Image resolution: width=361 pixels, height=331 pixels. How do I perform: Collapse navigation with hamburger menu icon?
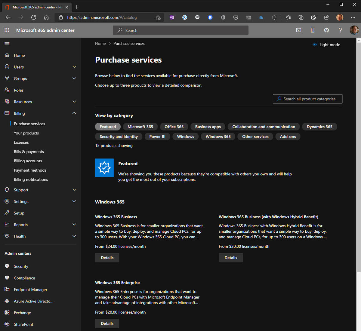point(7,44)
